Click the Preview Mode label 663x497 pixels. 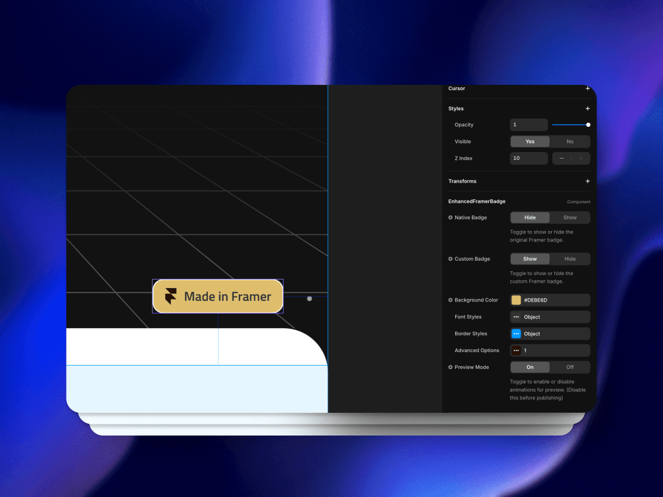471,368
